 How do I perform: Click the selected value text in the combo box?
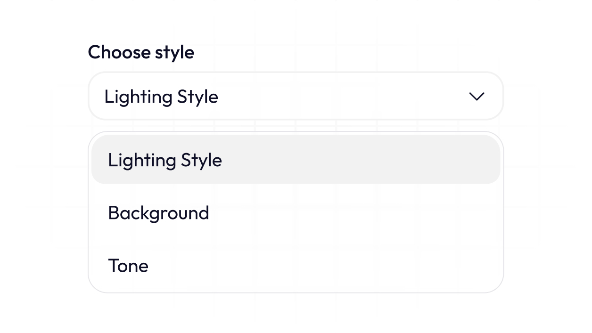pyautogui.click(x=161, y=97)
